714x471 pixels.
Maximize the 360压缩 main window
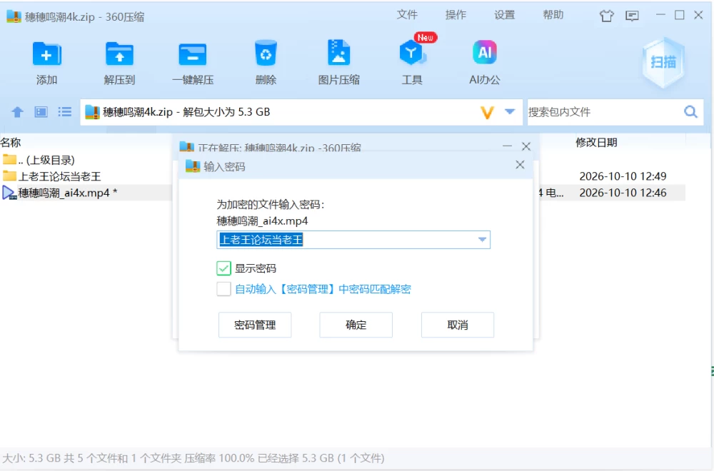[680, 15]
